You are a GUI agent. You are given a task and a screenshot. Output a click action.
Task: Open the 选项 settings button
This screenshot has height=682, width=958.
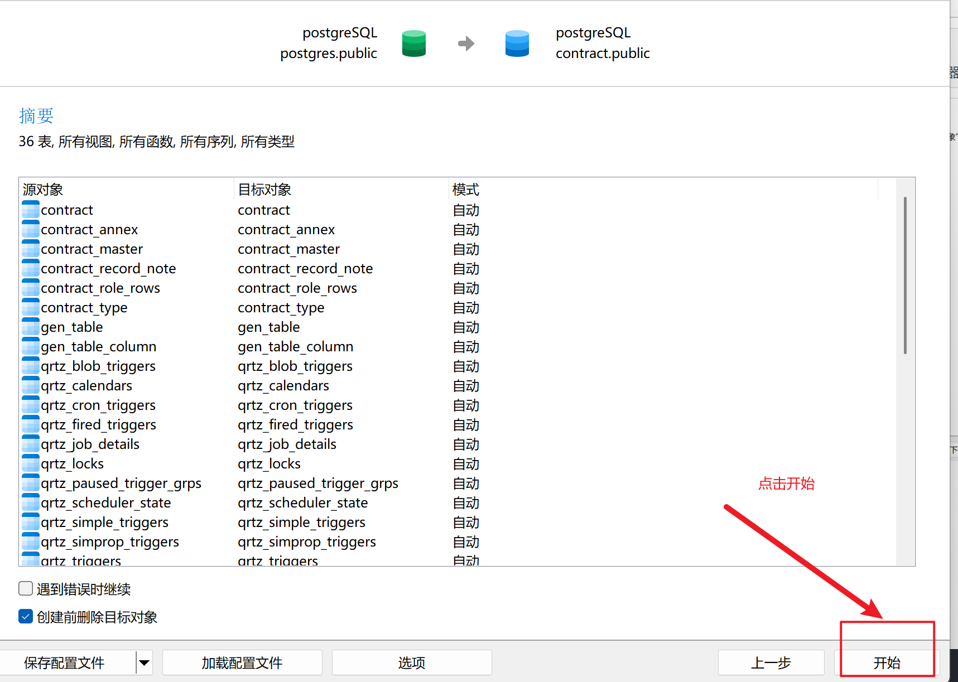(412, 662)
